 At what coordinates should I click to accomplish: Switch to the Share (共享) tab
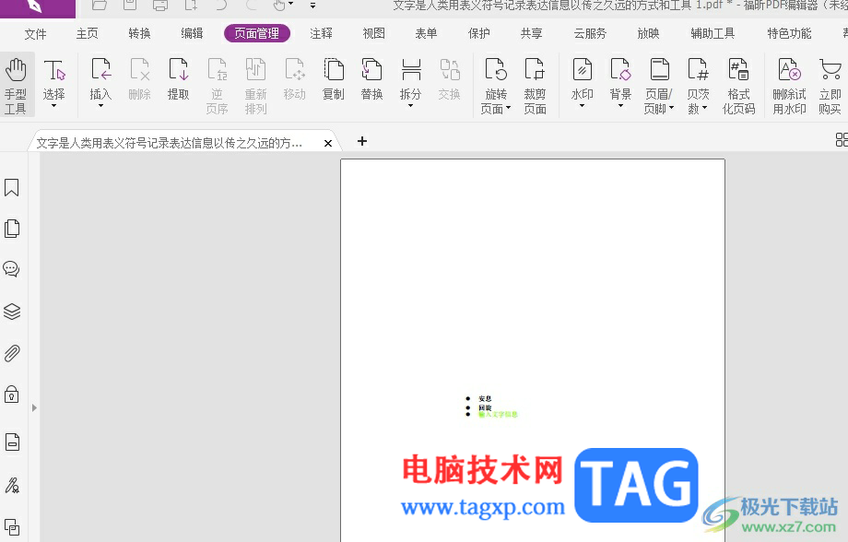531,33
